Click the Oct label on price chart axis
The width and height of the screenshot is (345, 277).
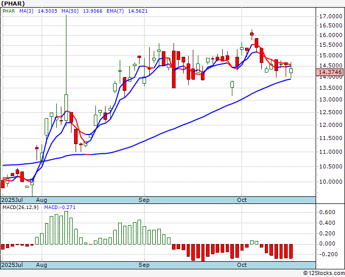pos(242,200)
